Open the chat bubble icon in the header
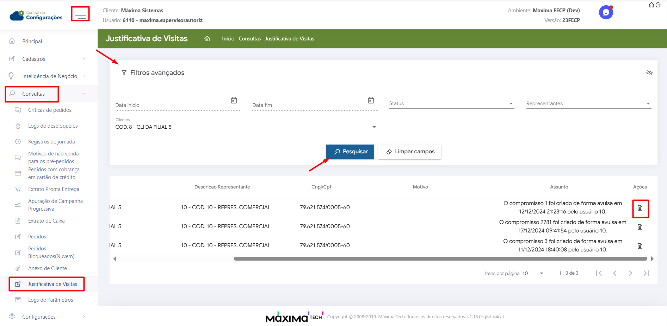The image size is (667, 326). click(x=606, y=13)
